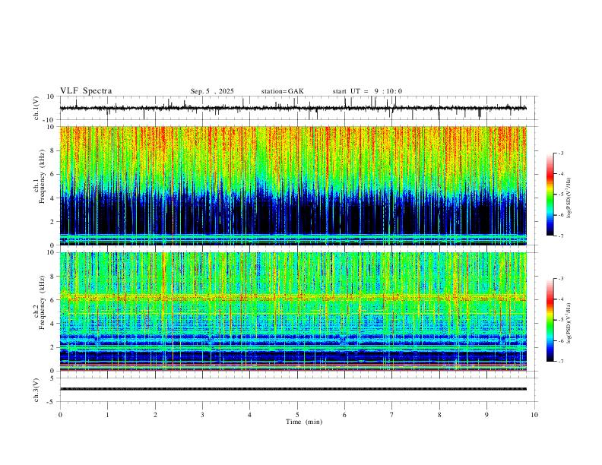The height and width of the screenshot is (465, 602).
Task: Click the time axis tick label "3"
Action: (202, 415)
